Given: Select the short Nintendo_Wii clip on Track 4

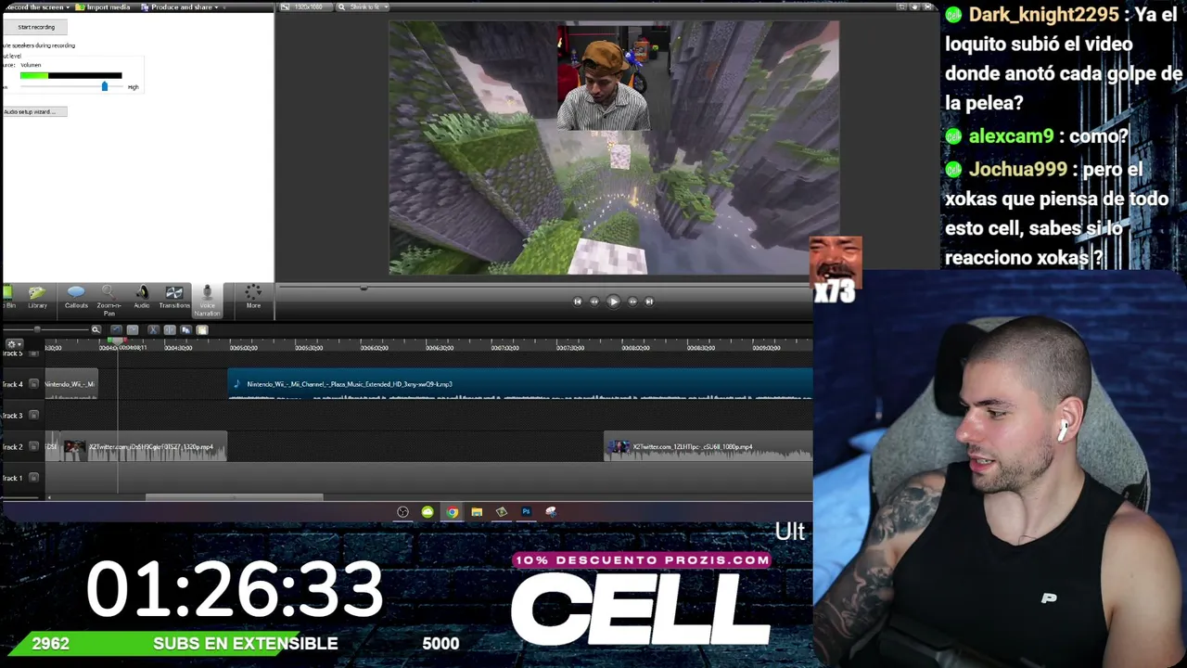Looking at the screenshot, I should pos(71,384).
